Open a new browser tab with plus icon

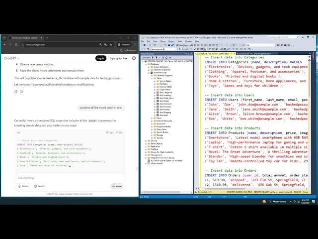(x=47, y=38)
